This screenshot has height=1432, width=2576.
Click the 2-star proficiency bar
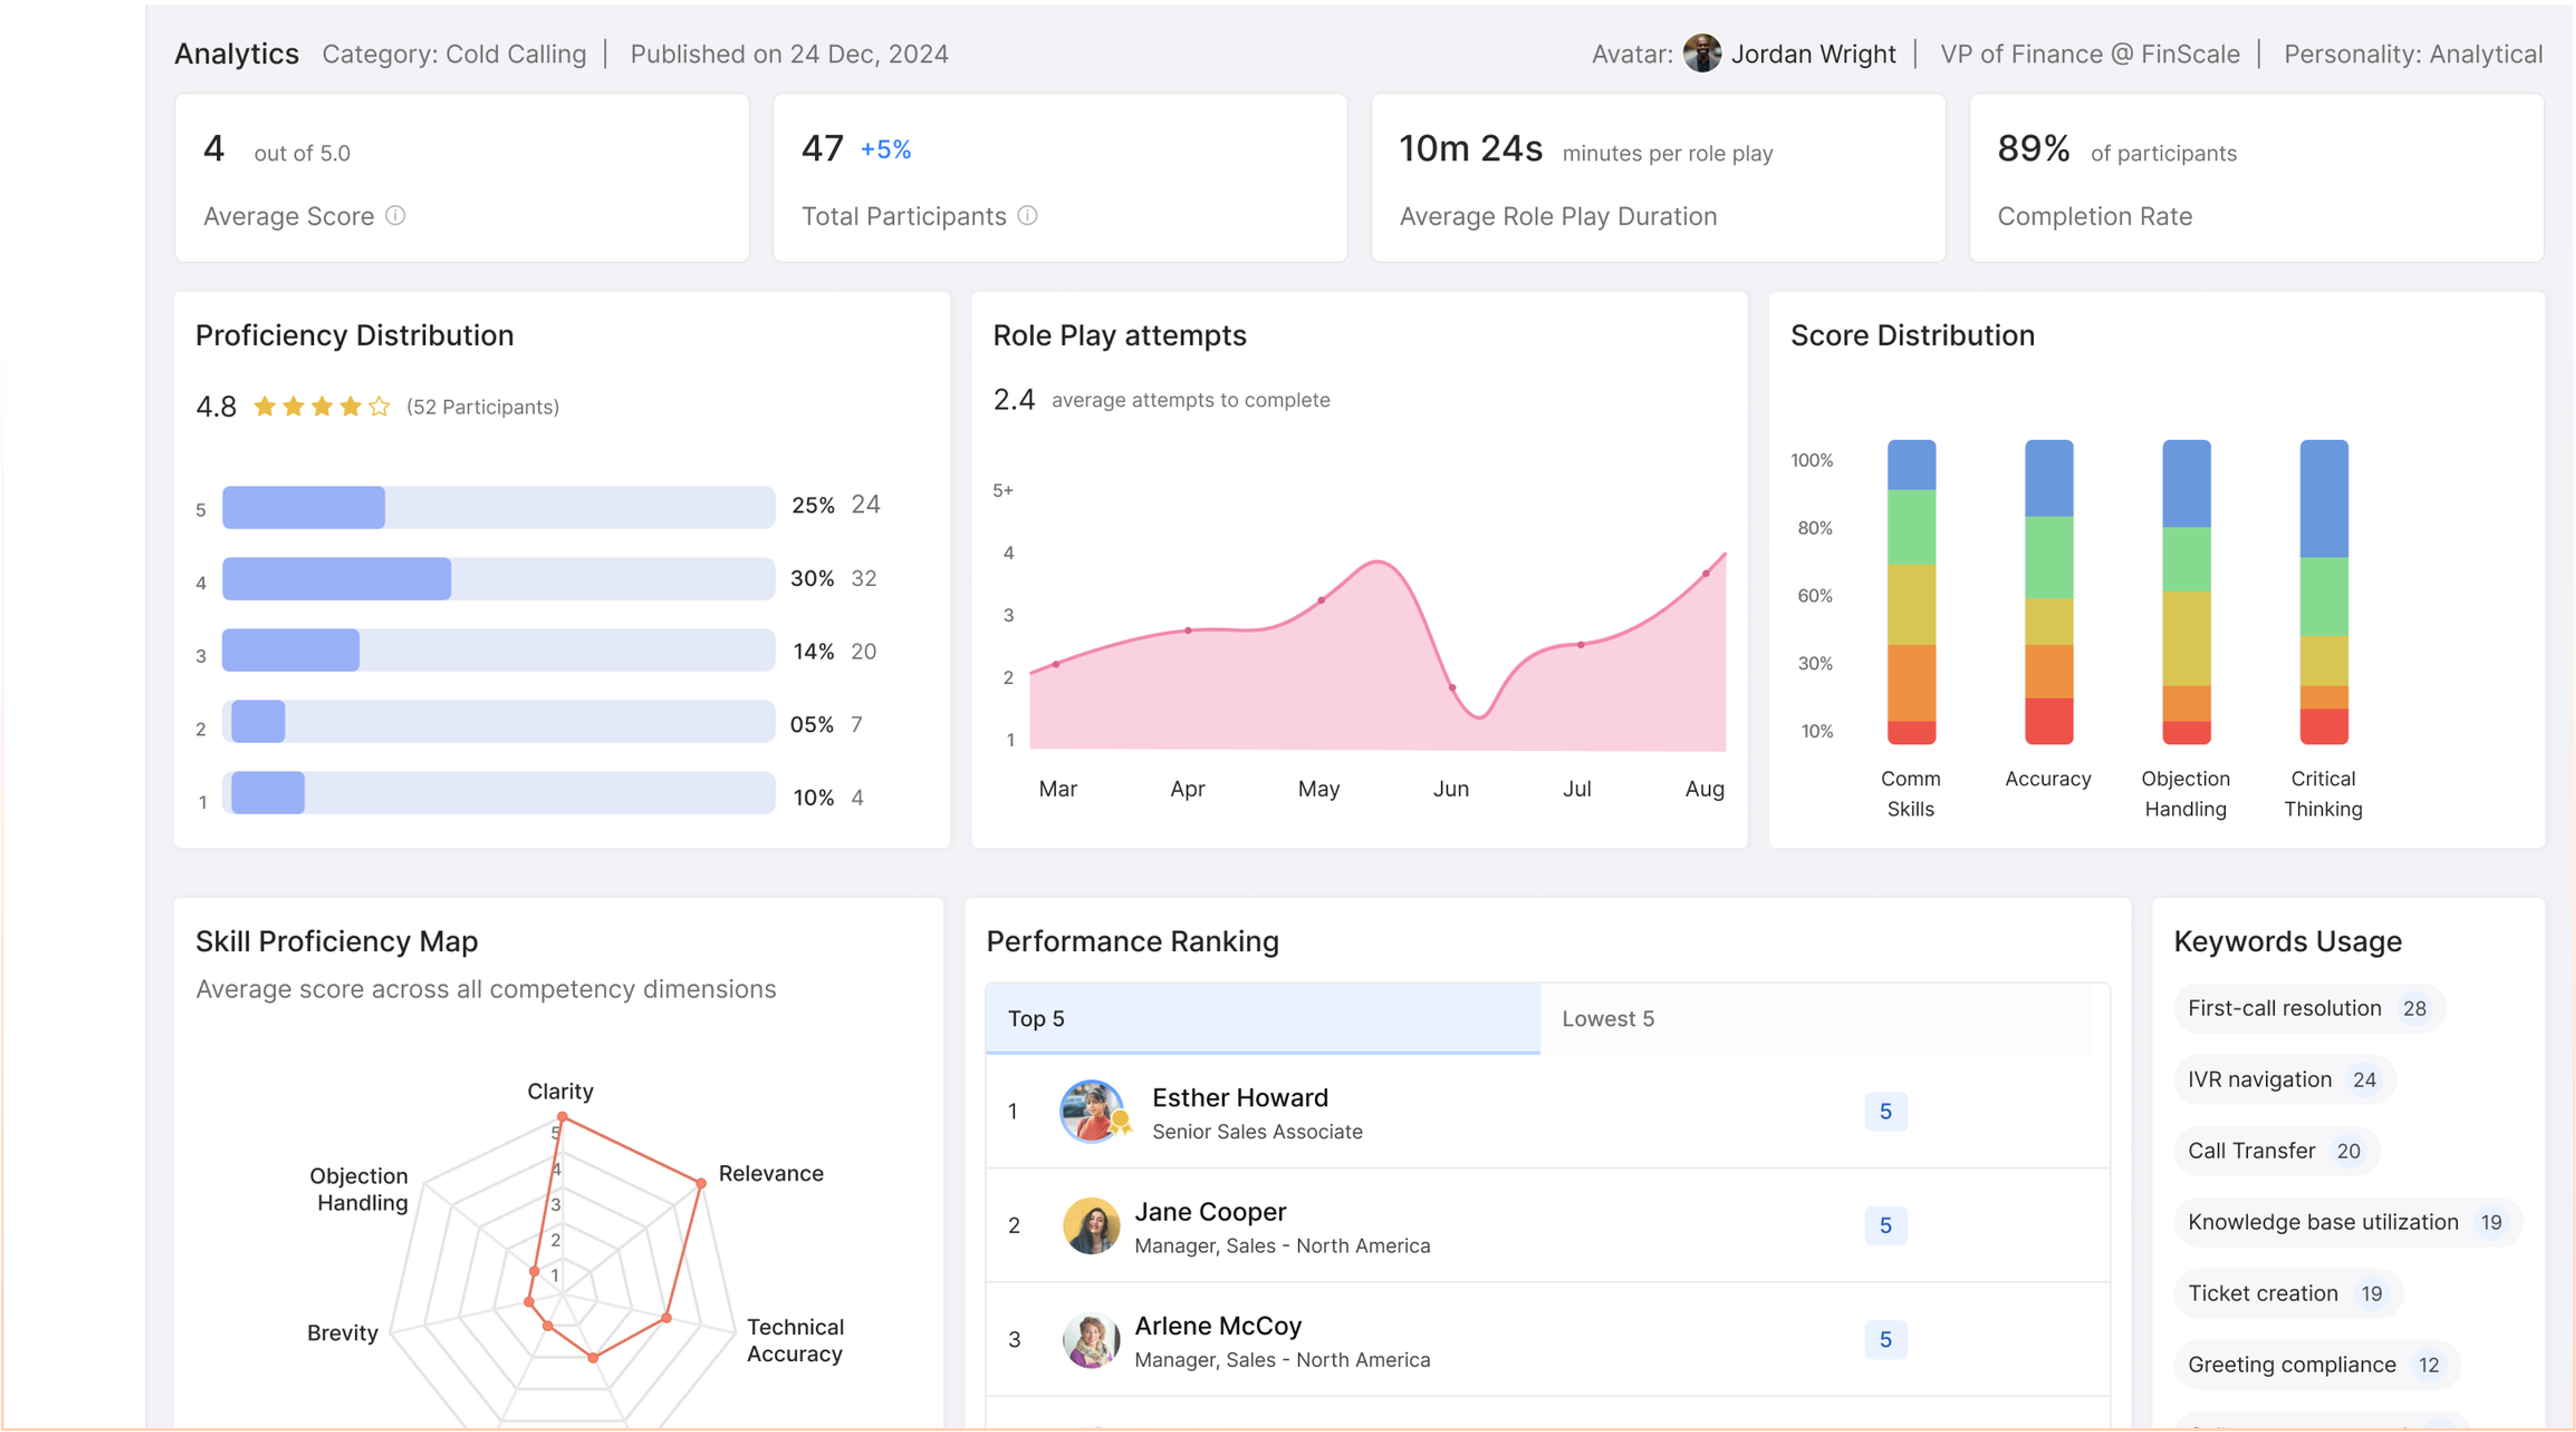click(498, 721)
